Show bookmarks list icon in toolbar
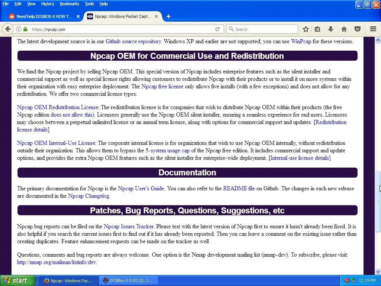The width and height of the screenshot is (381, 286). (x=317, y=29)
